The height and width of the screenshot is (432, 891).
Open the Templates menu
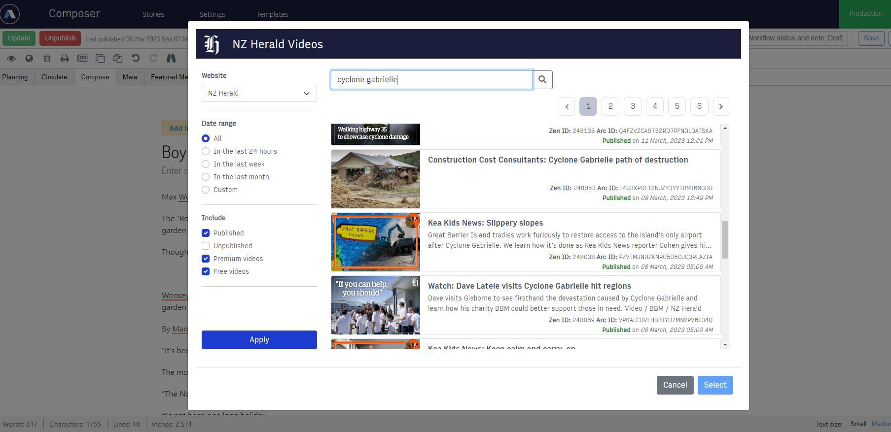coord(273,14)
